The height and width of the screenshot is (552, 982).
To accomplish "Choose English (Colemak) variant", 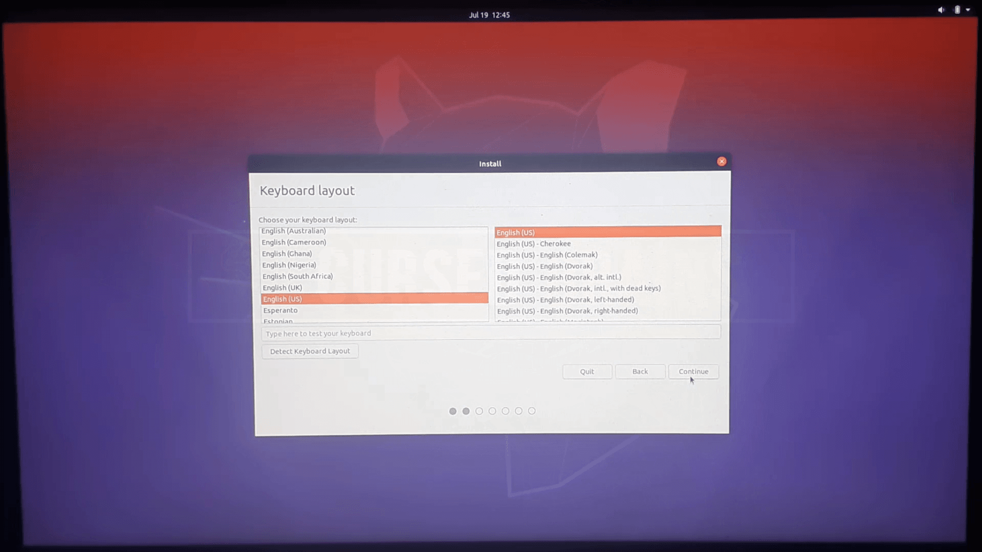I will [x=608, y=255].
